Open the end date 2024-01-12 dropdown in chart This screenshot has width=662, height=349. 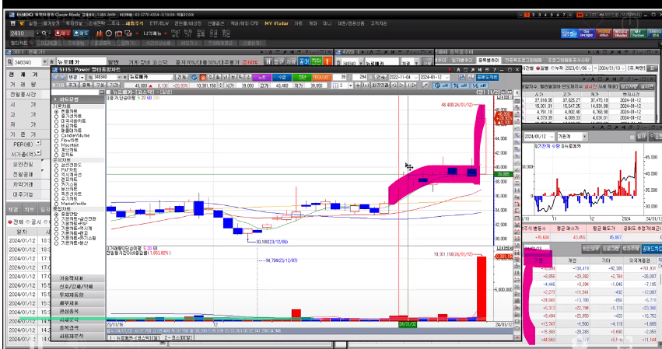(447, 77)
